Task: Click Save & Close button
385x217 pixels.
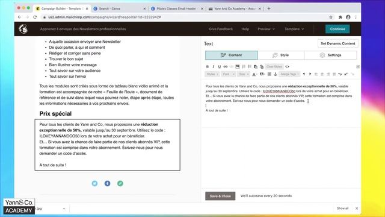Action: click(x=220, y=196)
